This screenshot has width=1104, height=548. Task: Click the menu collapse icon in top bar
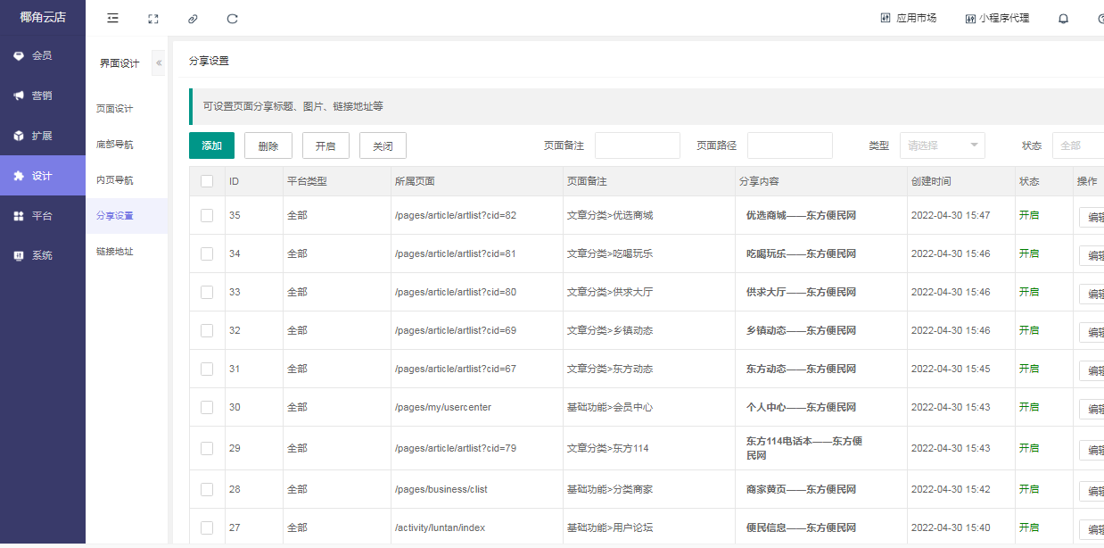tap(112, 18)
